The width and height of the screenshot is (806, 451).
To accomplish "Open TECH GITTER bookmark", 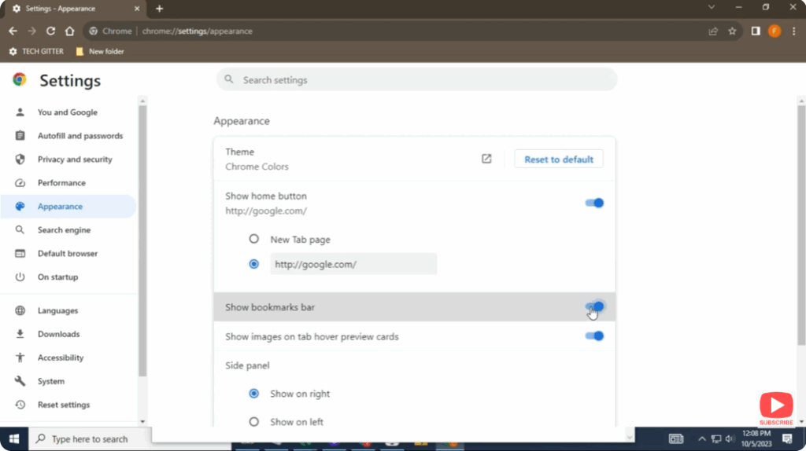I will tap(36, 51).
